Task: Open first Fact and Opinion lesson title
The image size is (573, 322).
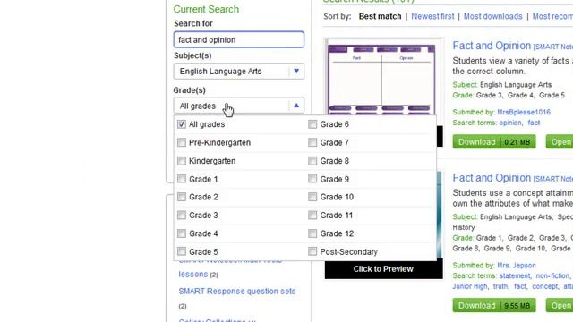Action: tap(492, 46)
